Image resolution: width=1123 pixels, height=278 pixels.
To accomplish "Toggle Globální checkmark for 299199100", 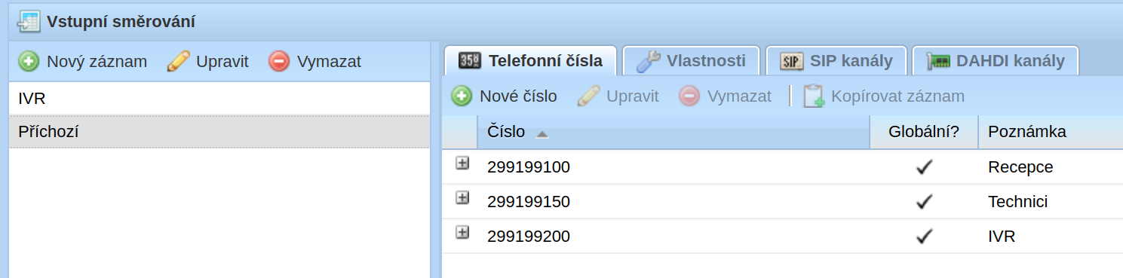I will [x=925, y=167].
